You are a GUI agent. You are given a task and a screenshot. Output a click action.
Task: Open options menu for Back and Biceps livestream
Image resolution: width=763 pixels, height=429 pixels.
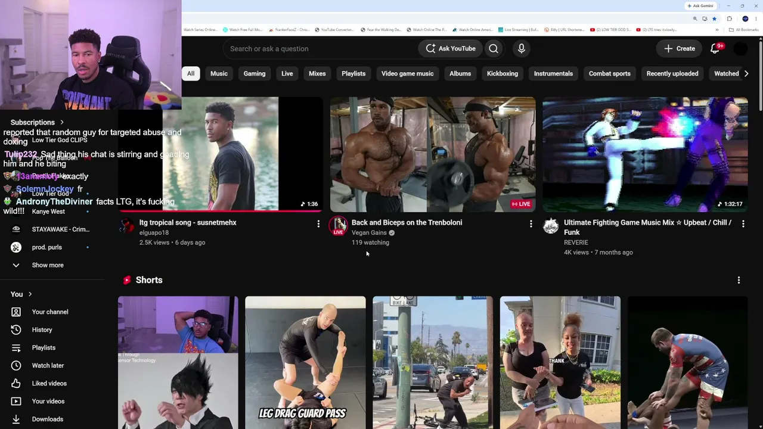tap(531, 223)
